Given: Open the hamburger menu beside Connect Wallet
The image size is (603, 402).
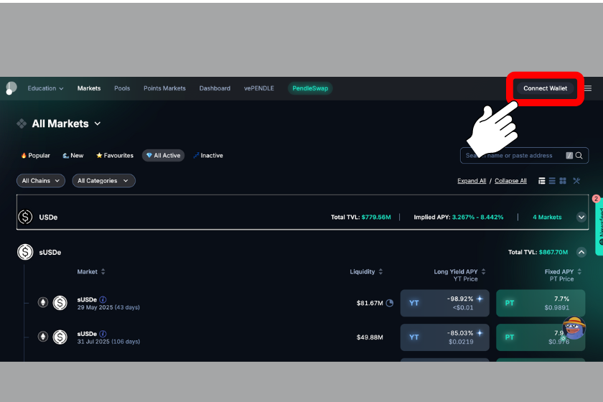Looking at the screenshot, I should click(588, 88).
